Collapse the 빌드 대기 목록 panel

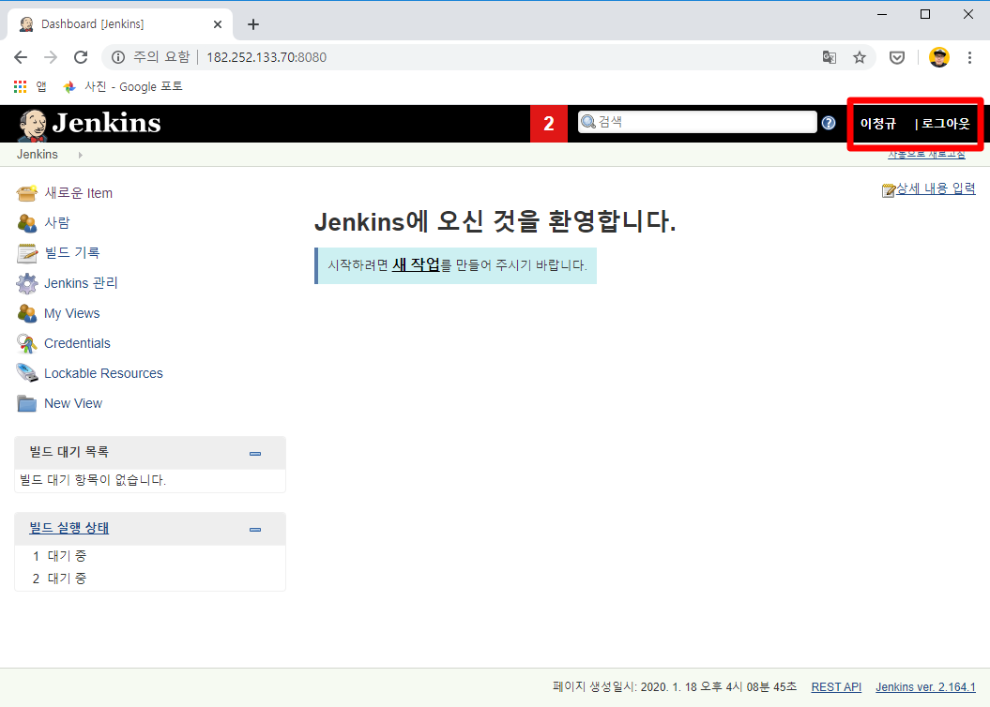[254, 453]
